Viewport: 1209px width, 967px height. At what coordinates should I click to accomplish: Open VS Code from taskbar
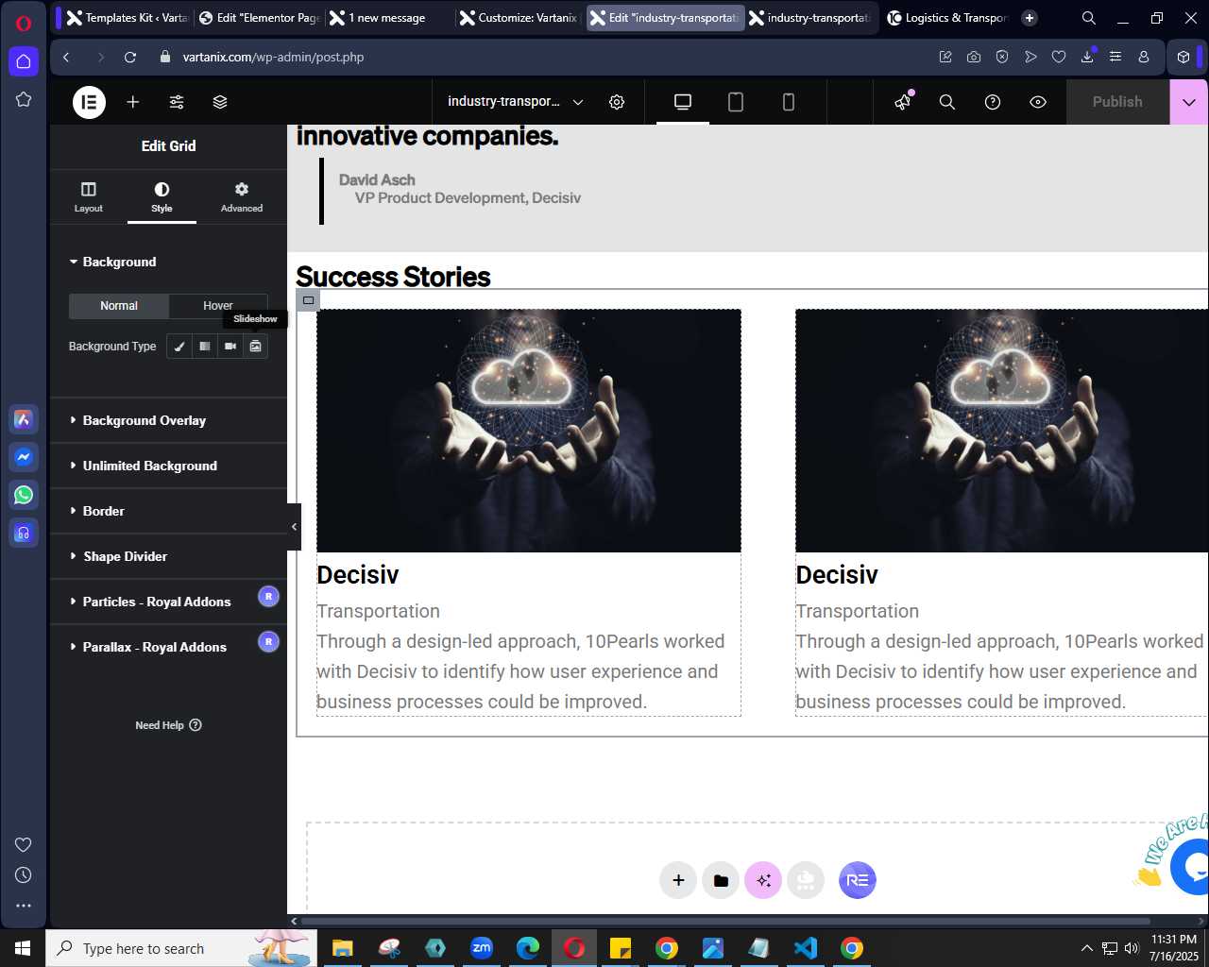(806, 948)
